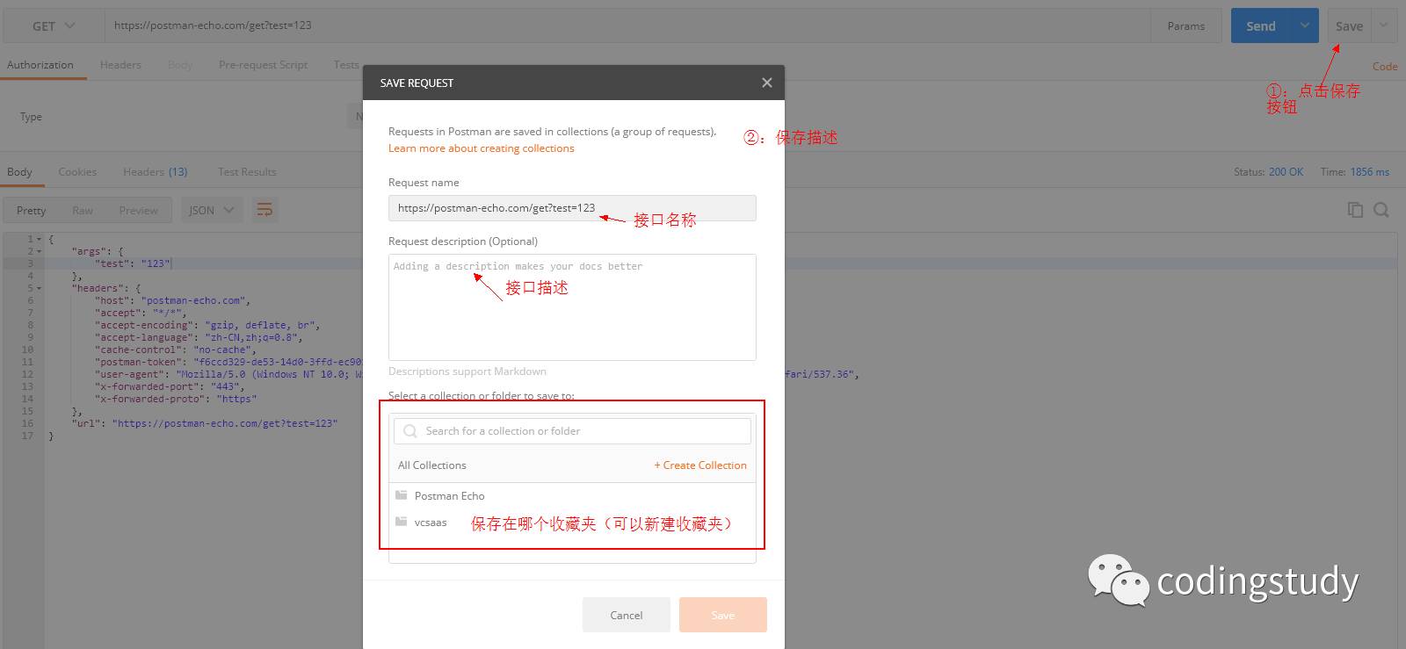Click the vcsaas folder icon
The height and width of the screenshot is (649, 1406).
click(x=402, y=522)
